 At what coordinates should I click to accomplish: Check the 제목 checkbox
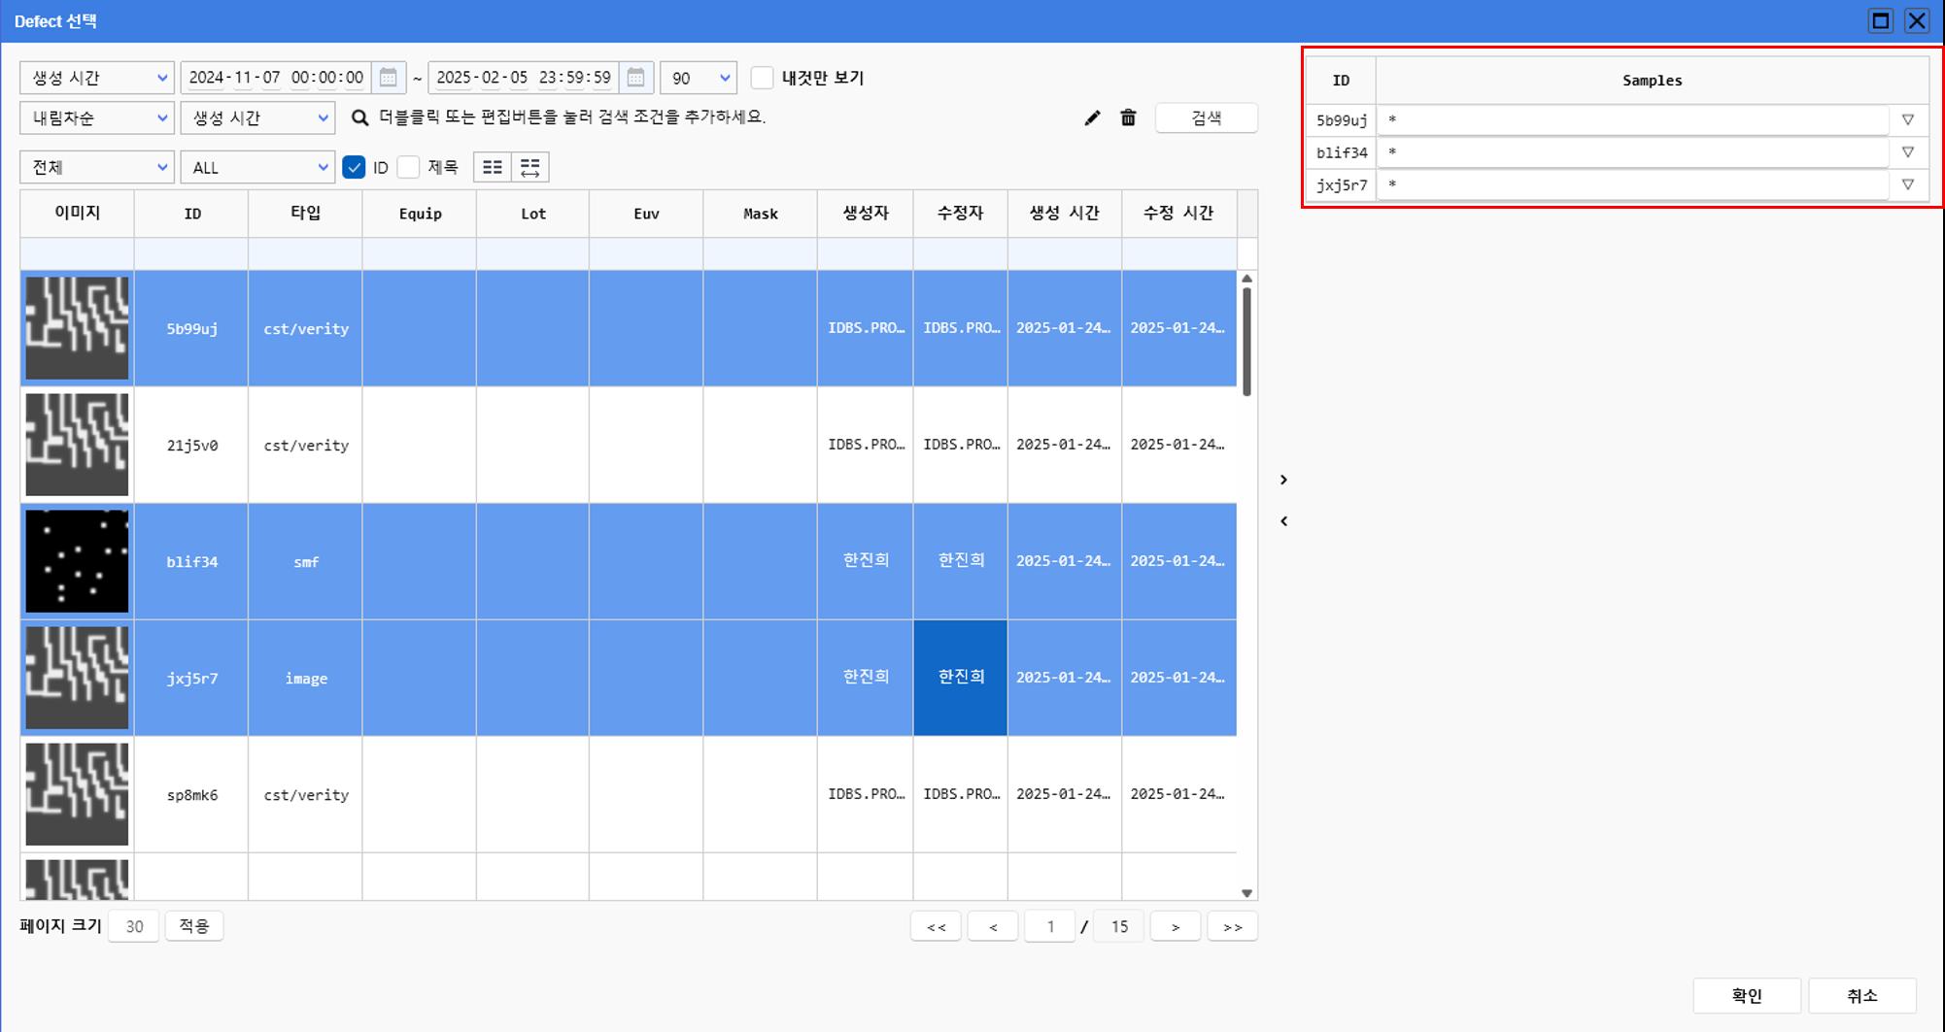tap(409, 167)
